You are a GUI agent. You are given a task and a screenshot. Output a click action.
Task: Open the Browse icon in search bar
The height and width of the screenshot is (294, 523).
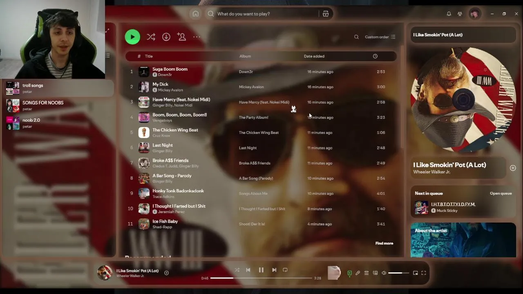point(326,14)
